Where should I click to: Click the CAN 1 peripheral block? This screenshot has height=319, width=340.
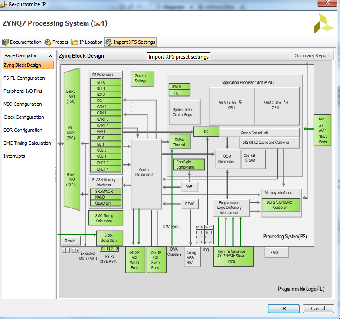[106, 113]
